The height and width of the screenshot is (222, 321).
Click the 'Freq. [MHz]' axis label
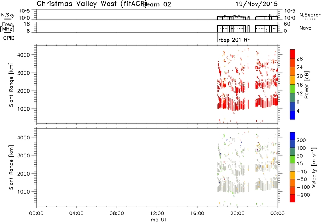8,27
